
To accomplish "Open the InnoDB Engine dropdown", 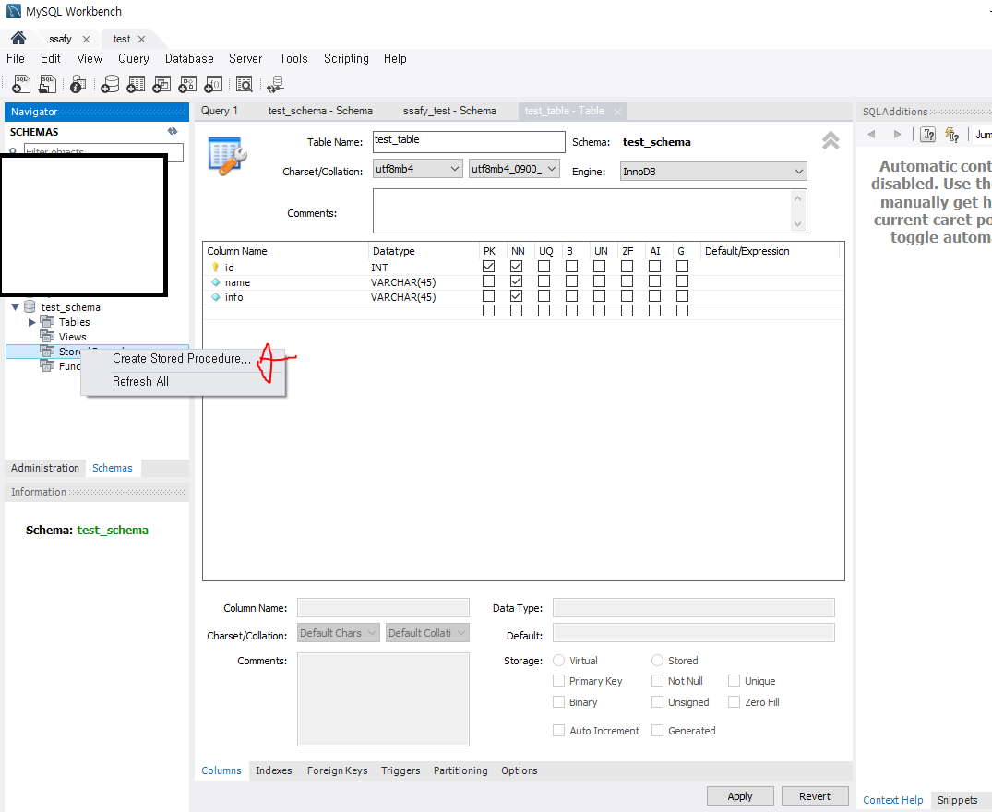I will [x=713, y=172].
